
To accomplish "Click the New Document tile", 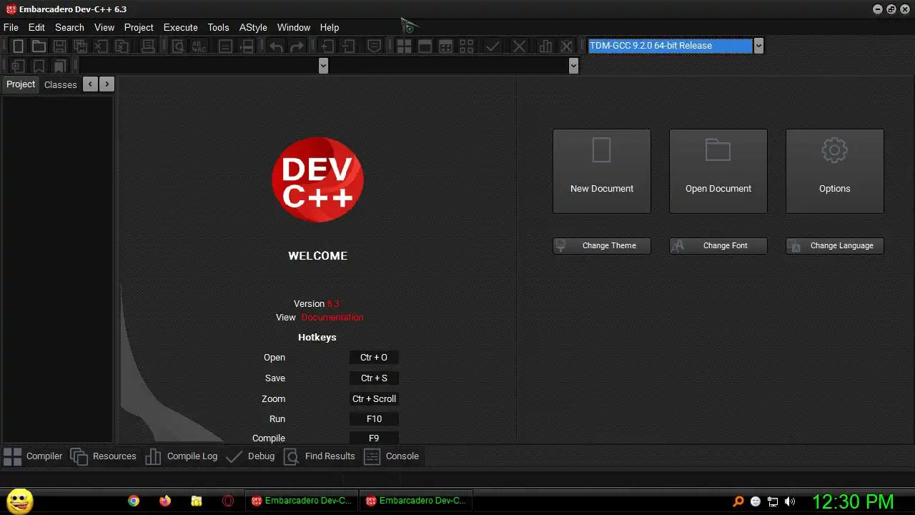I will [x=602, y=171].
